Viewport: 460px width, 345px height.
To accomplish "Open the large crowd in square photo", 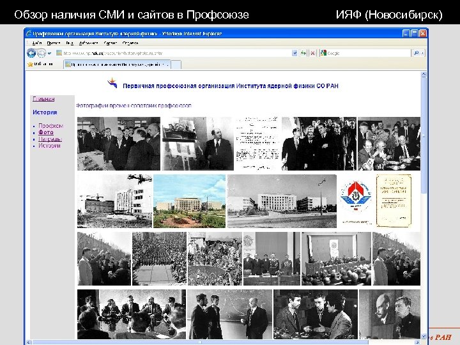I will (x=159, y=259).
